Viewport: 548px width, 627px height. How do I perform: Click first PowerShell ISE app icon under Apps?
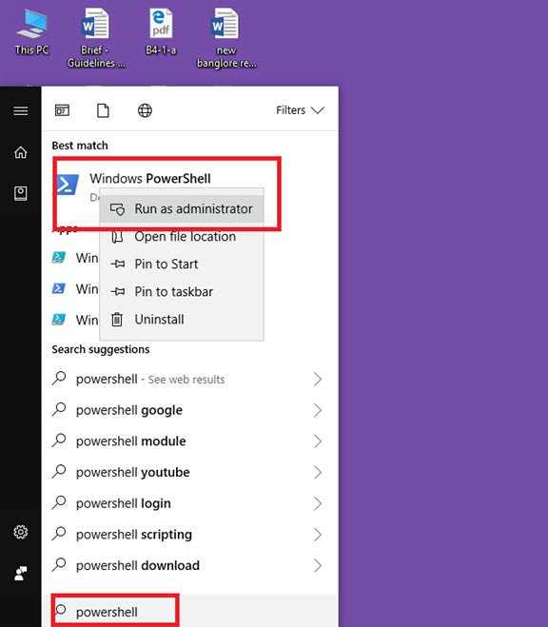[59, 258]
